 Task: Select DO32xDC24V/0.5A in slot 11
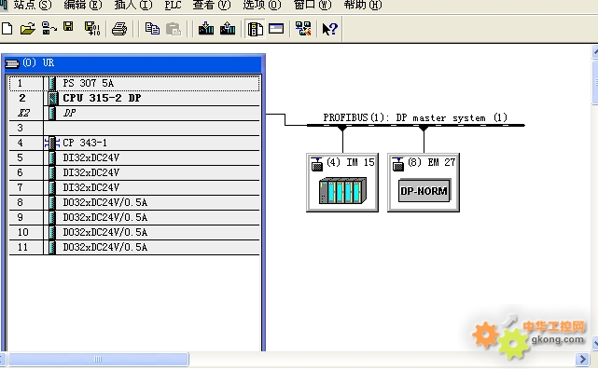134,247
